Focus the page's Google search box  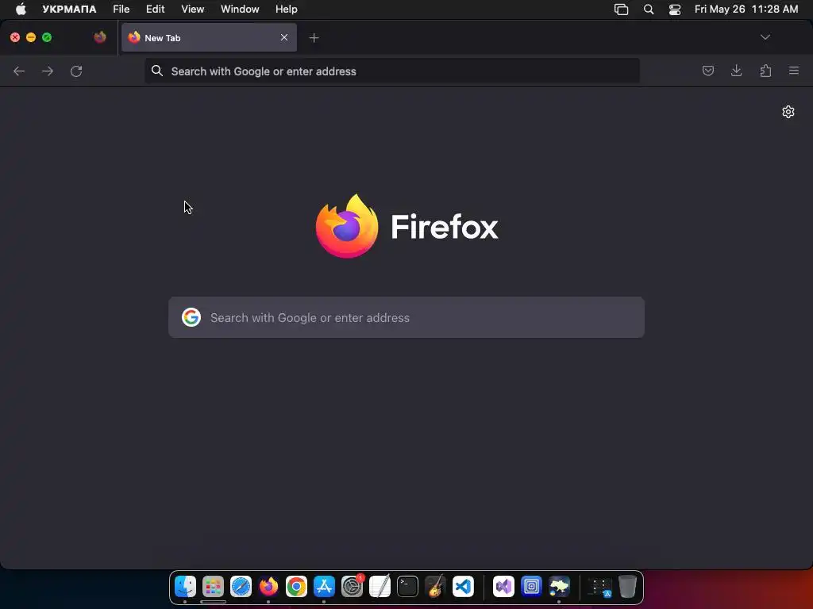click(x=406, y=317)
